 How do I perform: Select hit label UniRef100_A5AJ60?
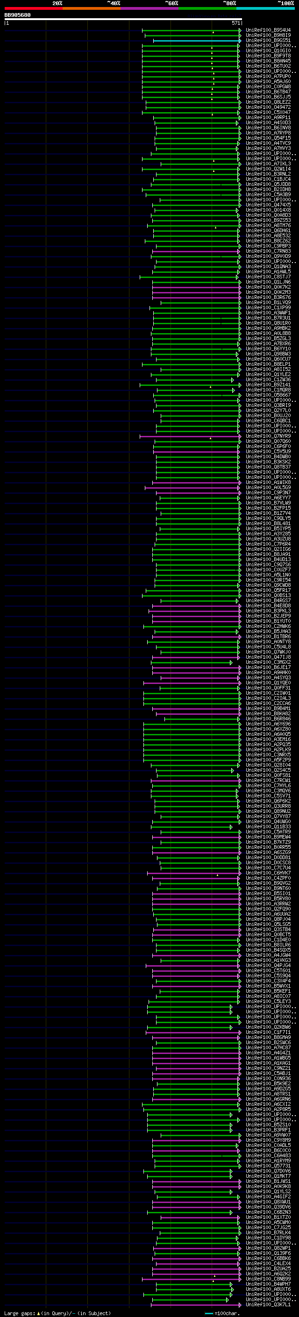(x=268, y=81)
